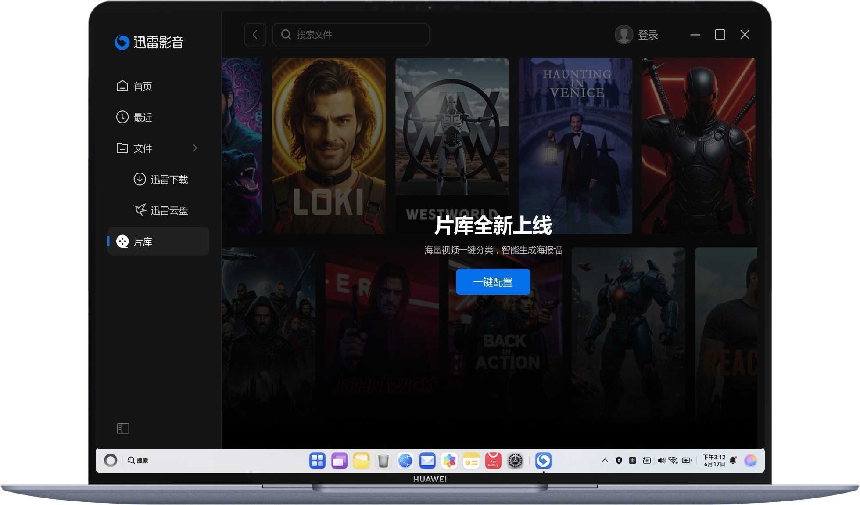Click the colorful assistant orb icon

click(751, 461)
